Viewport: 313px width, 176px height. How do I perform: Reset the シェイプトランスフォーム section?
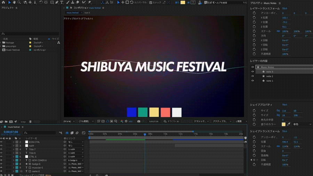click(284, 131)
